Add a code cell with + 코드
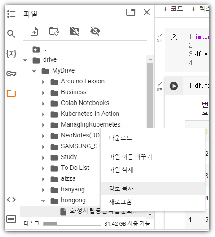Screen dimensions: 215x237 pos(173,9)
